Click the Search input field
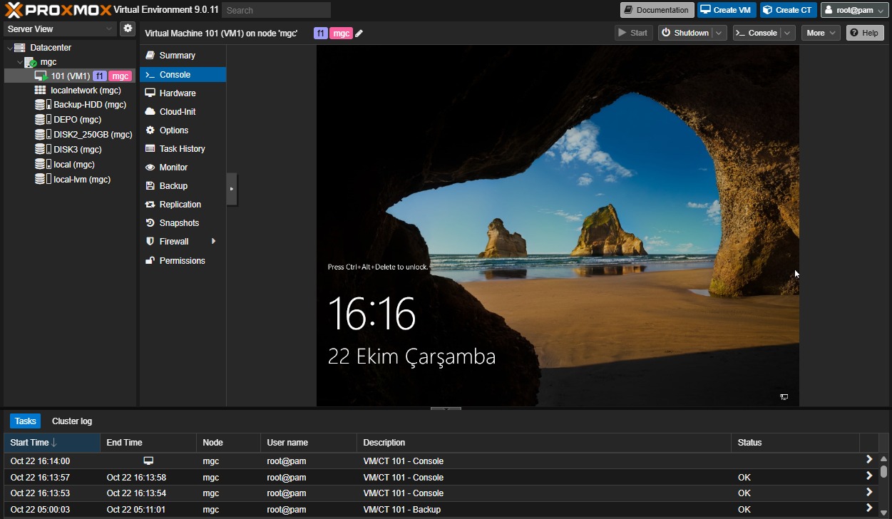 [x=276, y=10]
